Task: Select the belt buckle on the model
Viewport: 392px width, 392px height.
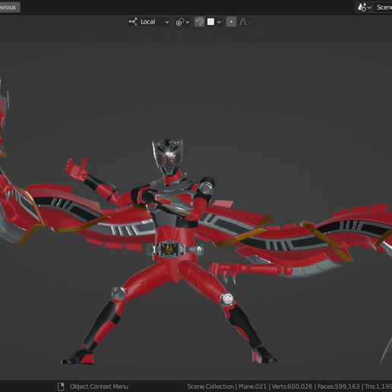Action: pos(169,249)
